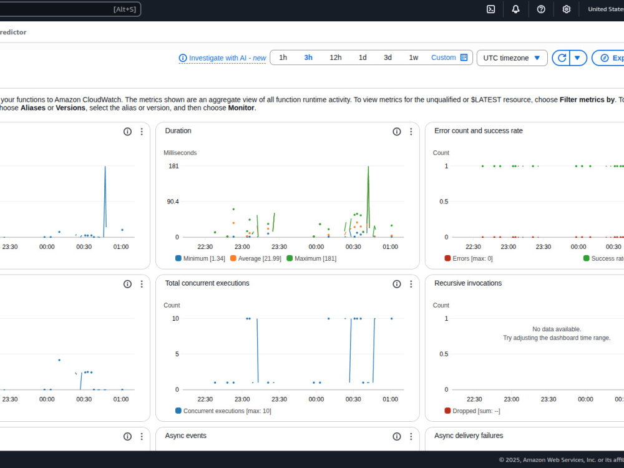The width and height of the screenshot is (624, 468).
Task: Open Total concurrent executions three-dot menu
Action: (411, 284)
